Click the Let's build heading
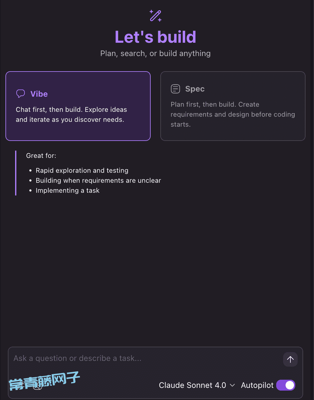Image resolution: width=314 pixels, height=400 pixels. tap(155, 37)
